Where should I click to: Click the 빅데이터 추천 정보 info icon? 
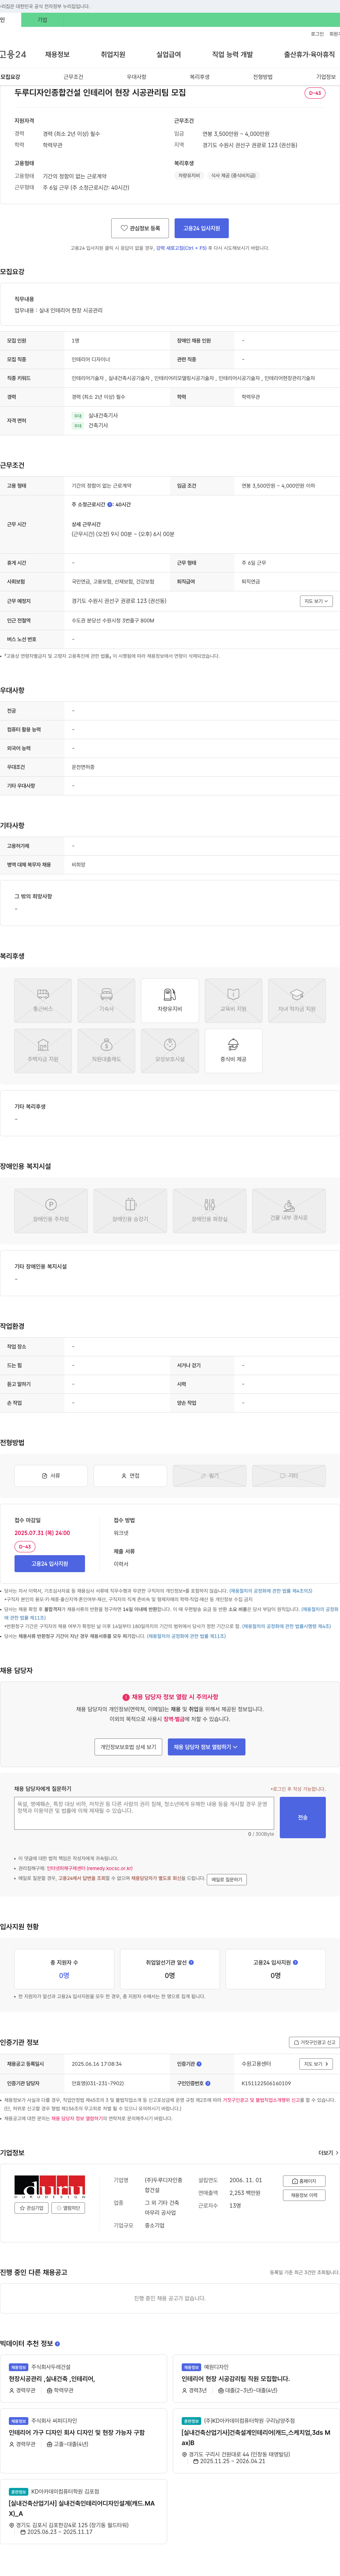pyautogui.click(x=57, y=2343)
